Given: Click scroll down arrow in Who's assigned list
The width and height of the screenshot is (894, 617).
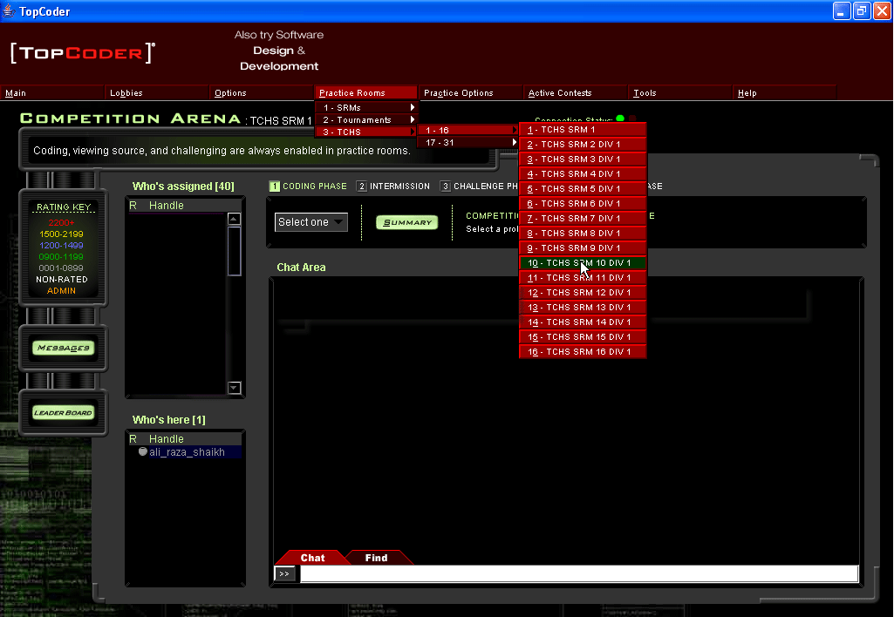Looking at the screenshot, I should click(x=234, y=388).
